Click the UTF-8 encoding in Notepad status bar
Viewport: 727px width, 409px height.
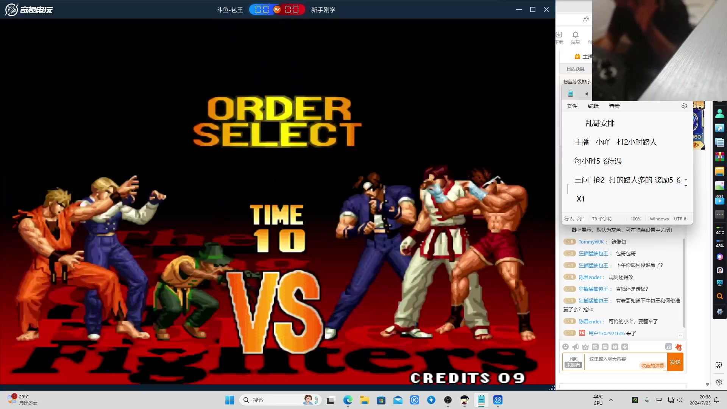(680, 219)
